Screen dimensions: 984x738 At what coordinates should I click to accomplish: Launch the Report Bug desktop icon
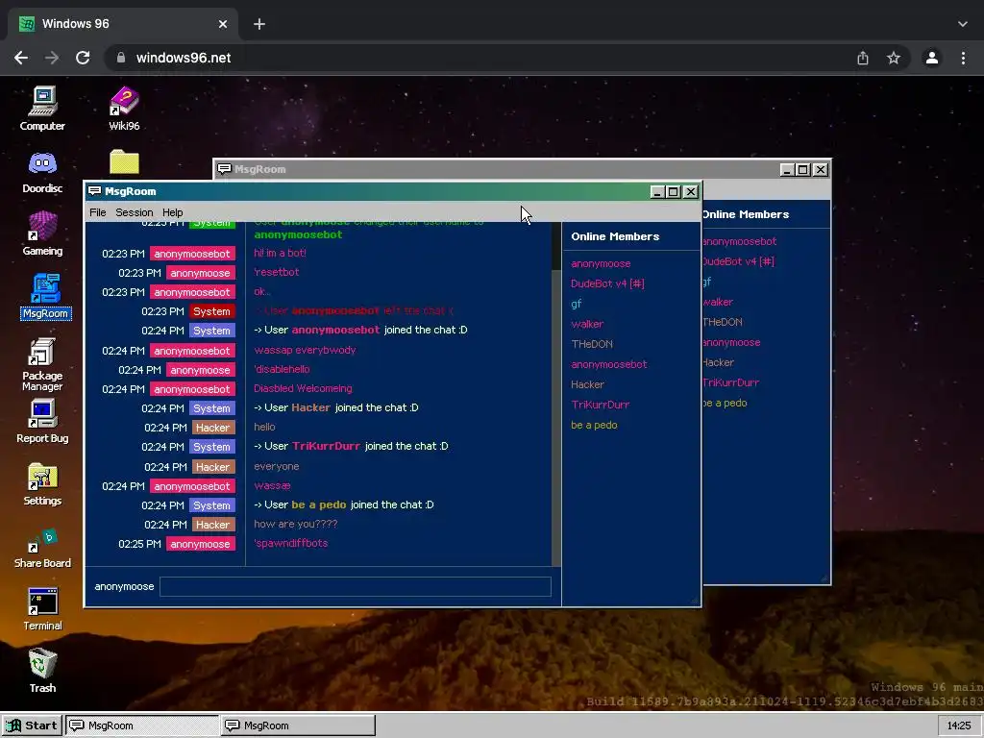tap(42, 421)
